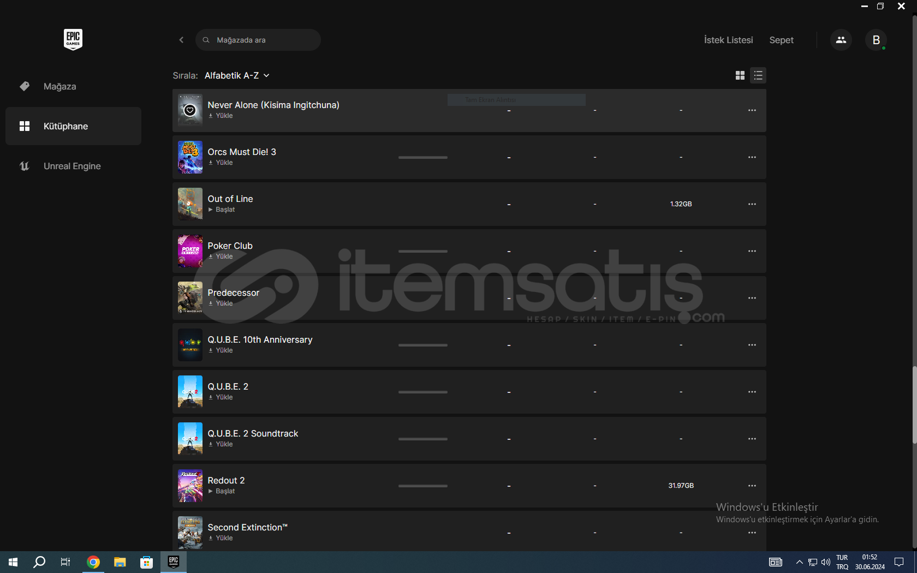The width and height of the screenshot is (917, 573).
Task: Open options menu for Poker Club
Action: 752,251
